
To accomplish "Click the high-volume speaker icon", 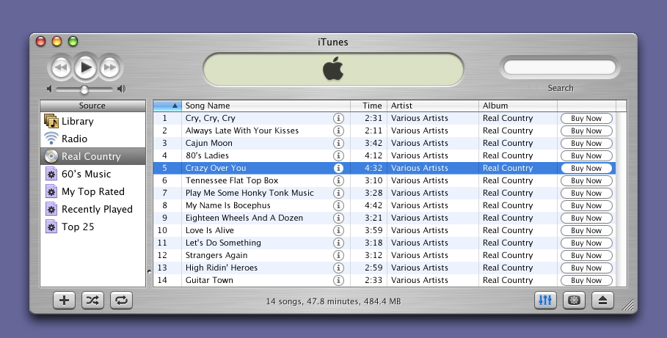I will click(x=122, y=89).
